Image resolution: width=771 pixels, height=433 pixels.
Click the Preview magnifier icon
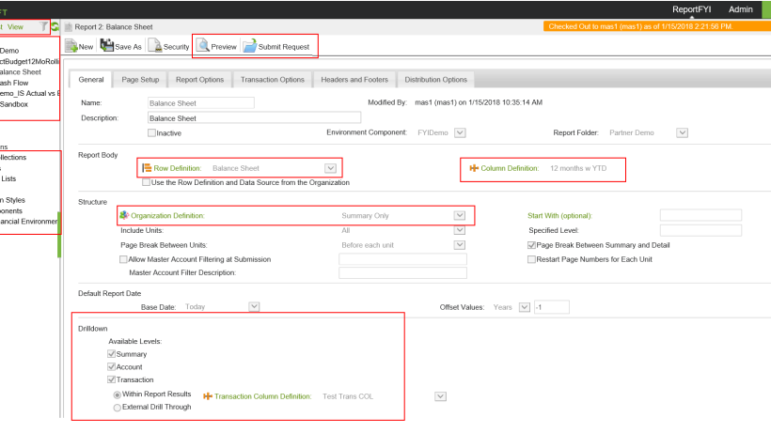pos(202,46)
